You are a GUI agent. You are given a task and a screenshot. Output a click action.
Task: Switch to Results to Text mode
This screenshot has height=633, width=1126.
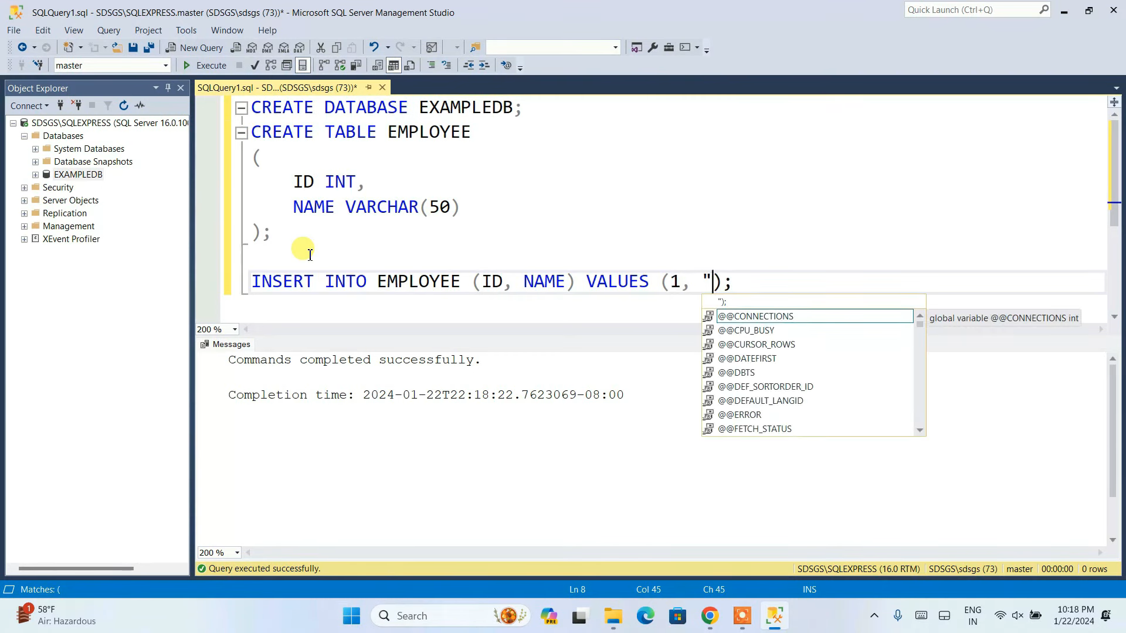pos(377,65)
